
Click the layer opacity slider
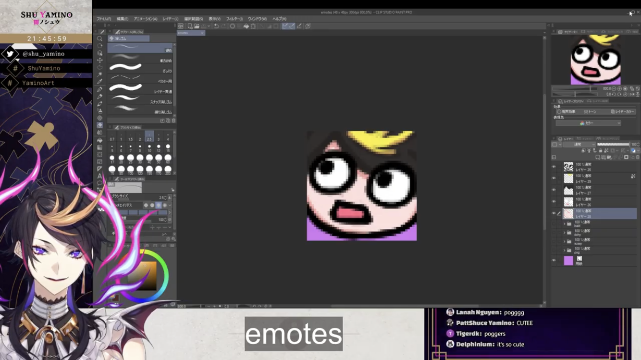613,144
